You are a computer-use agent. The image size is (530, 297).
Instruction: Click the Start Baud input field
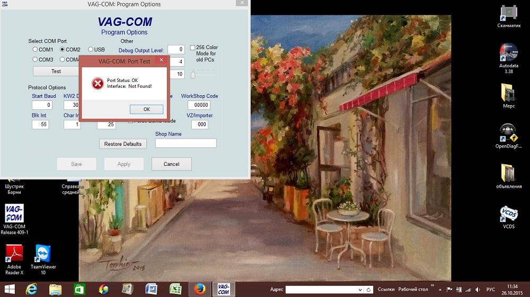click(42, 105)
